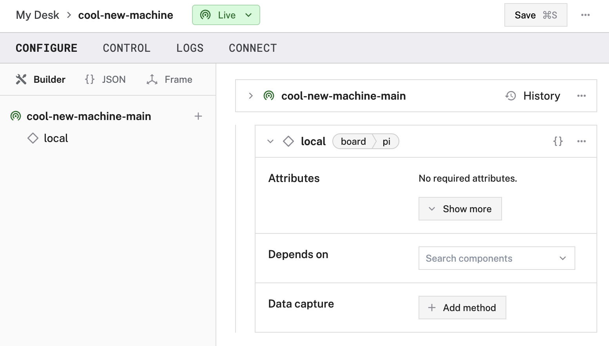Click the diamond icon beside local
The width and height of the screenshot is (609, 346).
point(288,141)
